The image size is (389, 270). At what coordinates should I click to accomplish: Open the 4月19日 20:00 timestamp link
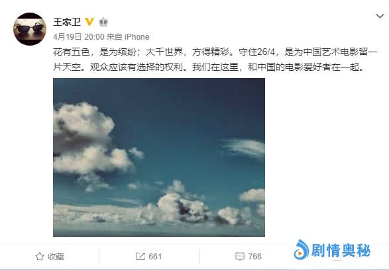tap(79, 37)
